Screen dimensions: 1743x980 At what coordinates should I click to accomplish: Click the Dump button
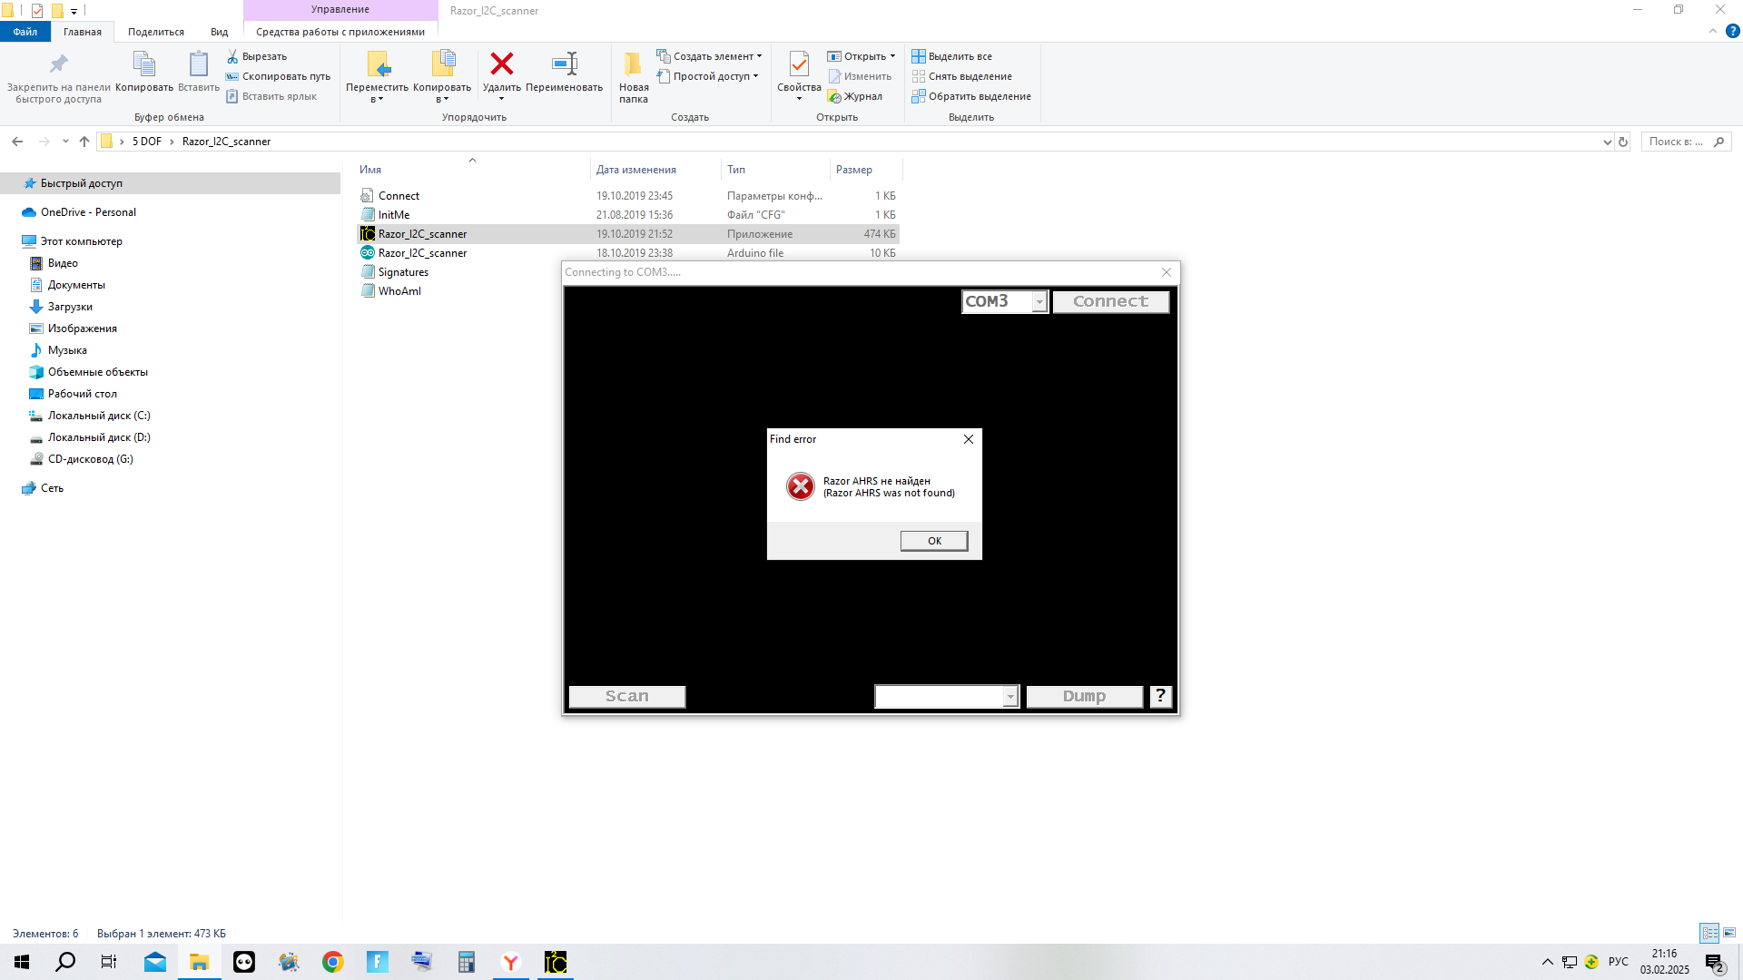[1084, 696]
